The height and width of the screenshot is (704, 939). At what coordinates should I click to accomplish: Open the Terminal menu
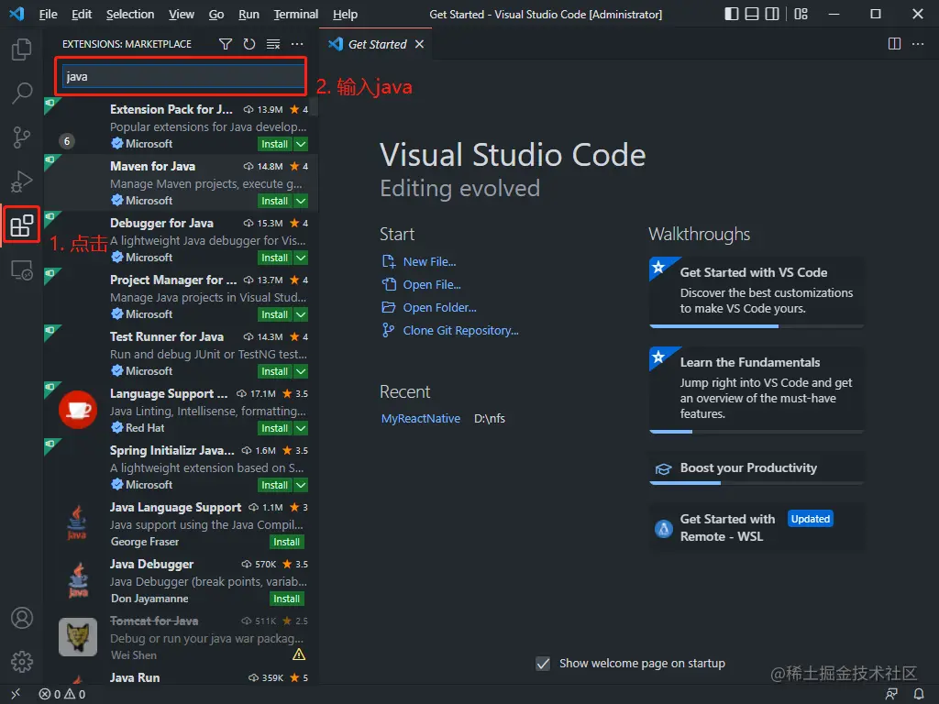pos(296,15)
